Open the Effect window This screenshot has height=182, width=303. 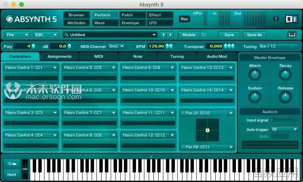[x=160, y=15]
